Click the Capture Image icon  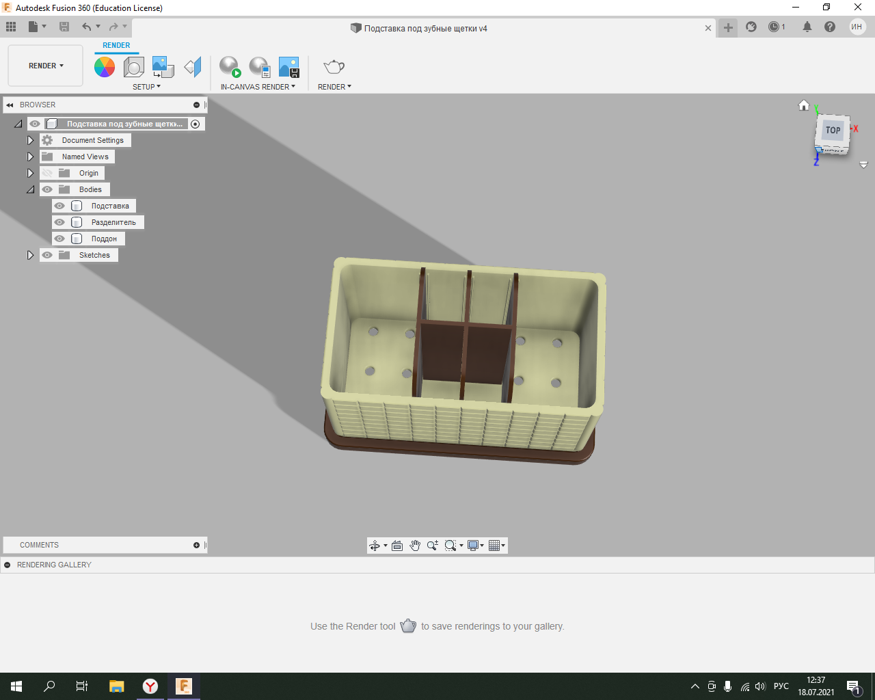pyautogui.click(x=289, y=67)
